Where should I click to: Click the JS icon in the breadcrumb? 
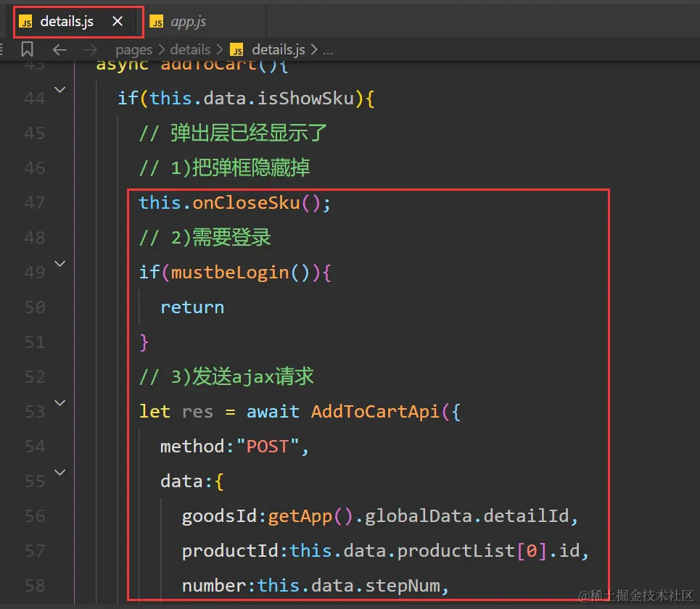tap(236, 49)
